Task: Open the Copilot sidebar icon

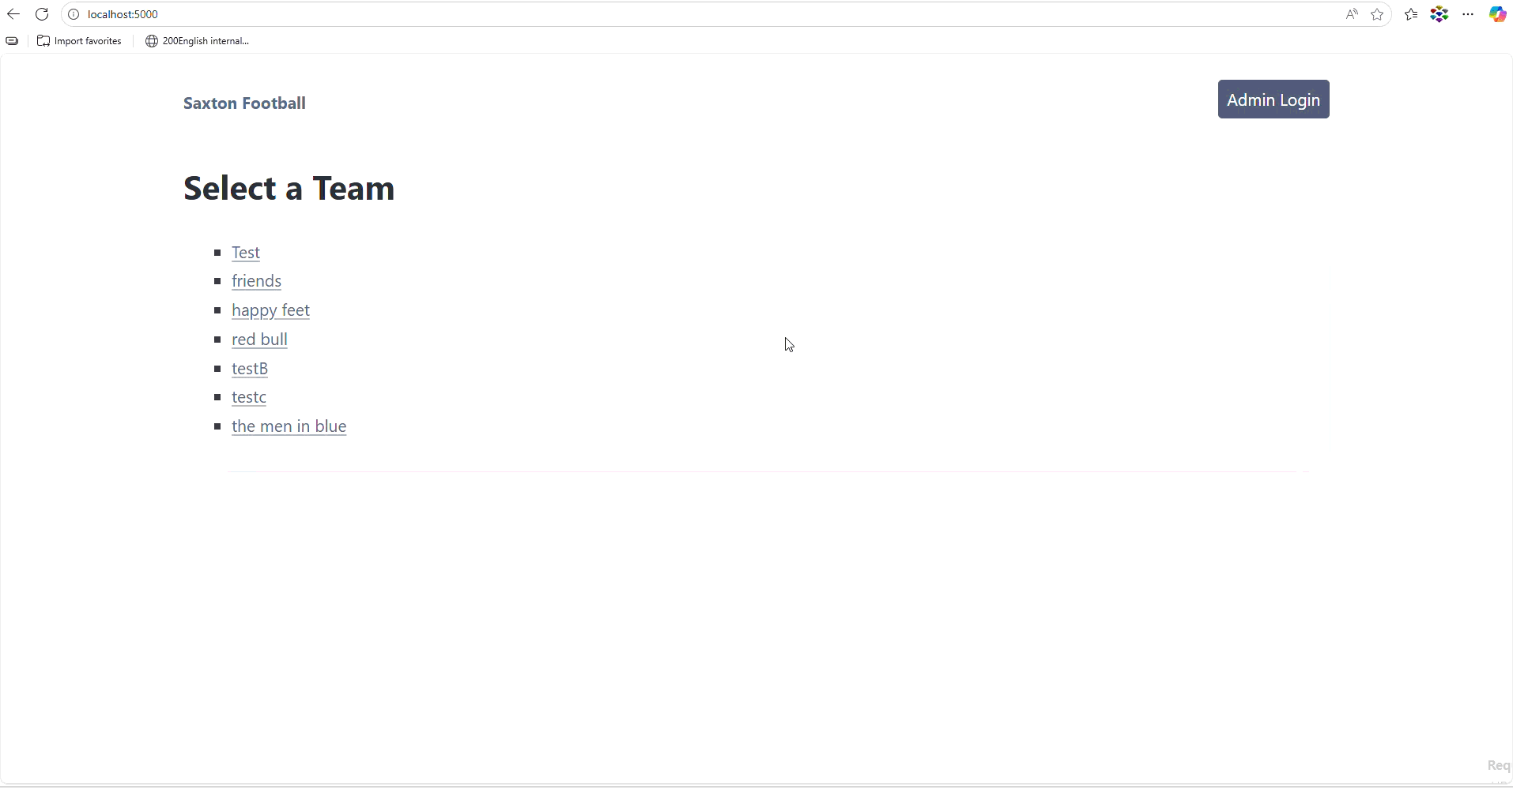Action: pos(1497,14)
